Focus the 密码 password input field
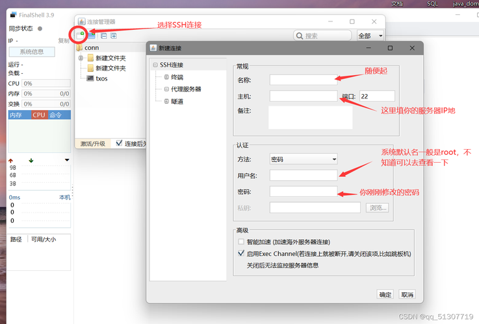This screenshot has width=479, height=324. 304,192
